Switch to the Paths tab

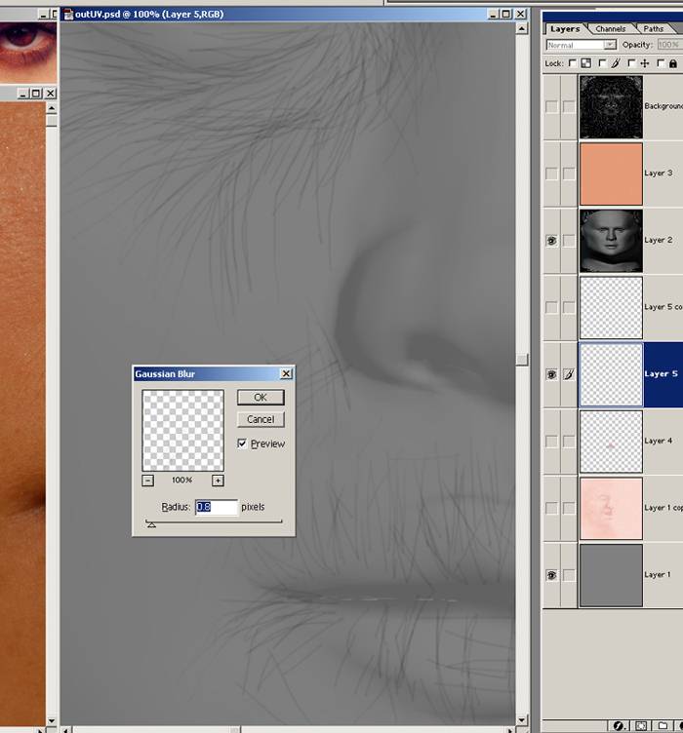click(653, 28)
